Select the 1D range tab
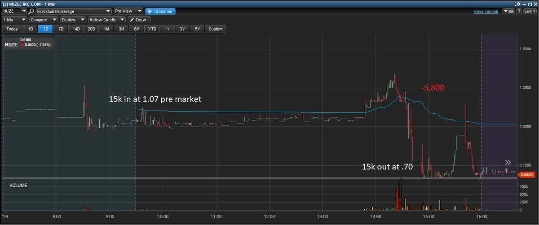This screenshot has width=539, height=225. (x=31, y=29)
